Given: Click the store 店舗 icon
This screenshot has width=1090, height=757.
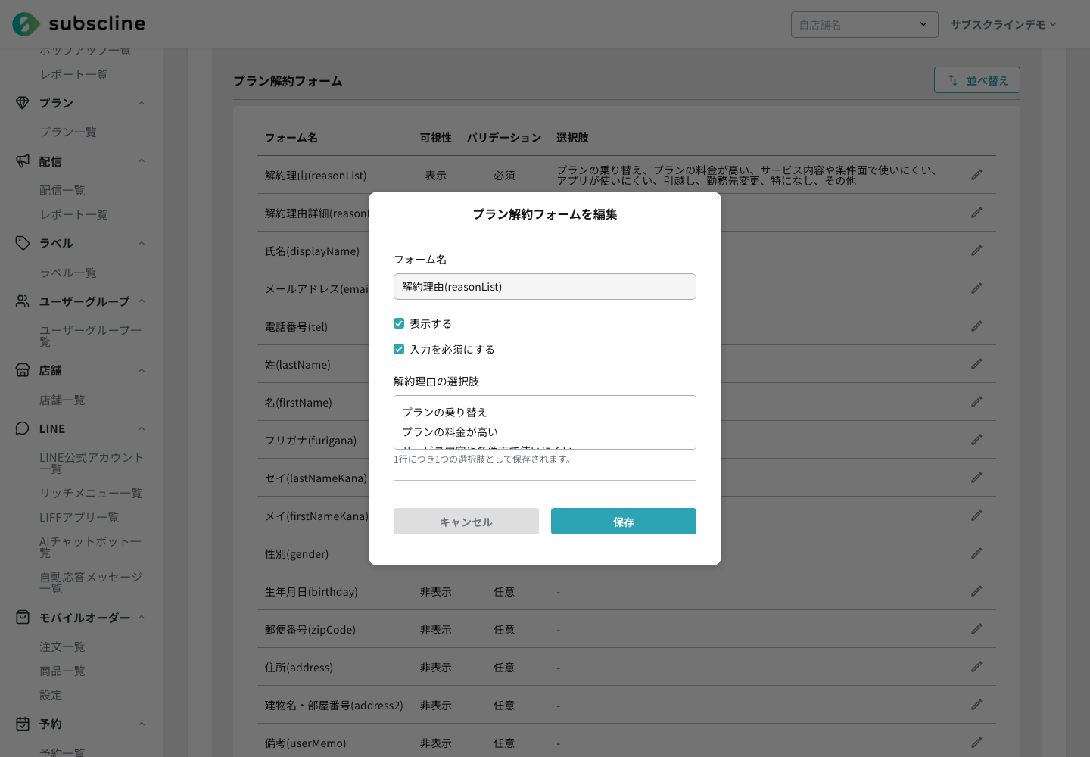Looking at the screenshot, I should tap(23, 370).
